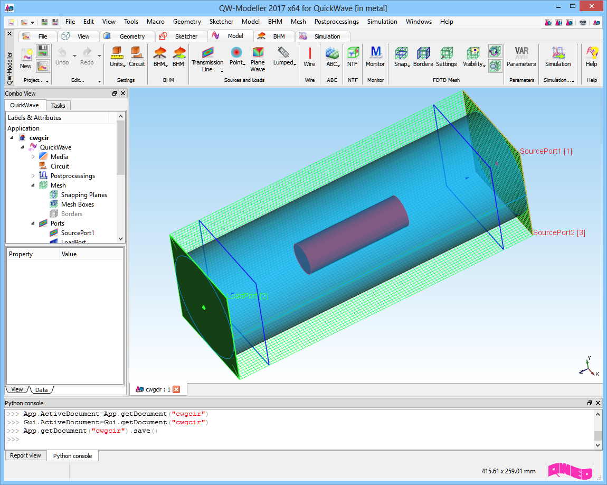This screenshot has height=485, width=607.
Task: Close the Combo View panel
Action: click(x=123, y=94)
